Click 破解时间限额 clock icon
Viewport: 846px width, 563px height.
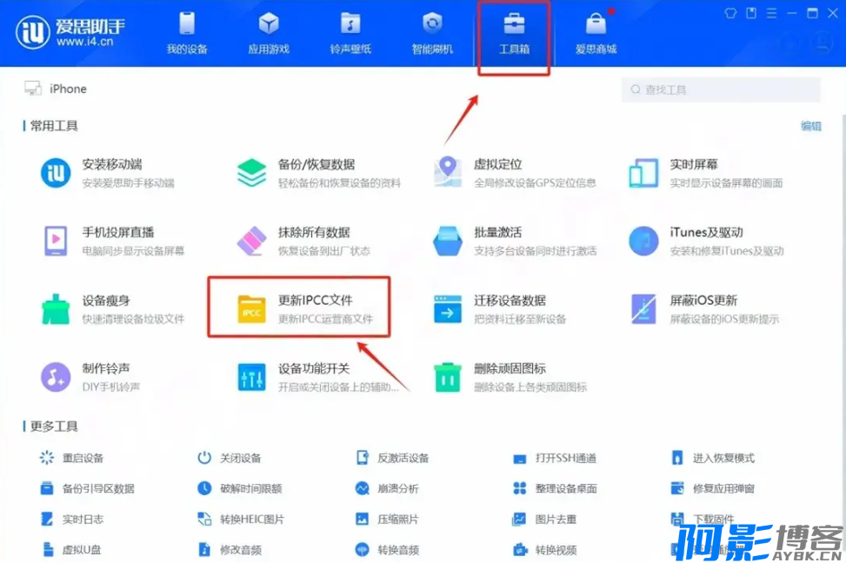click(204, 488)
